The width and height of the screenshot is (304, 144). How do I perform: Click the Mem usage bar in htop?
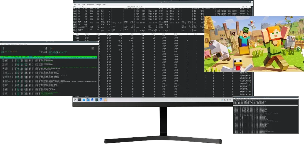click(23, 51)
